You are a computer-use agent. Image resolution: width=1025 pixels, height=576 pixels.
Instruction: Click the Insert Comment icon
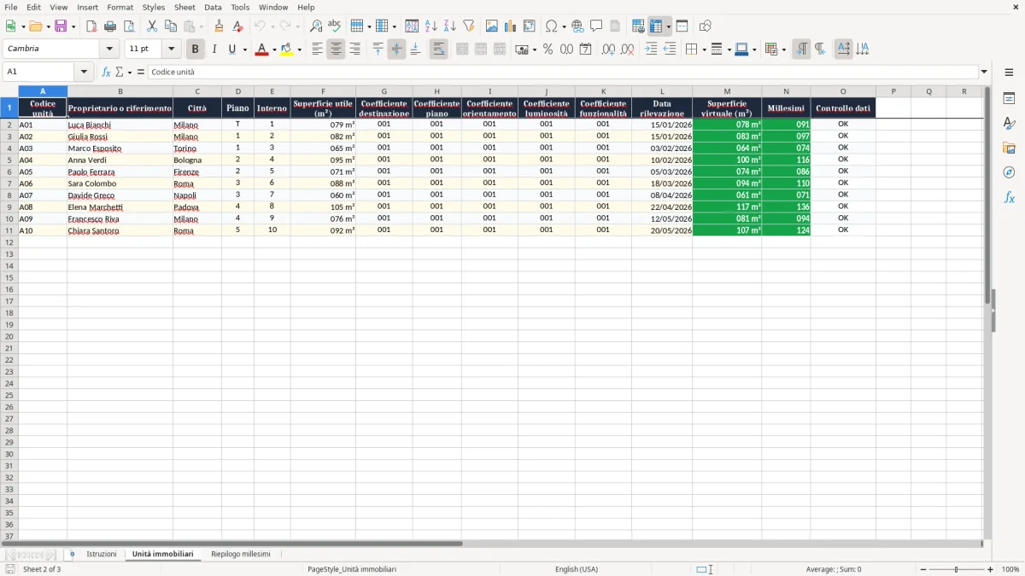[x=596, y=26]
